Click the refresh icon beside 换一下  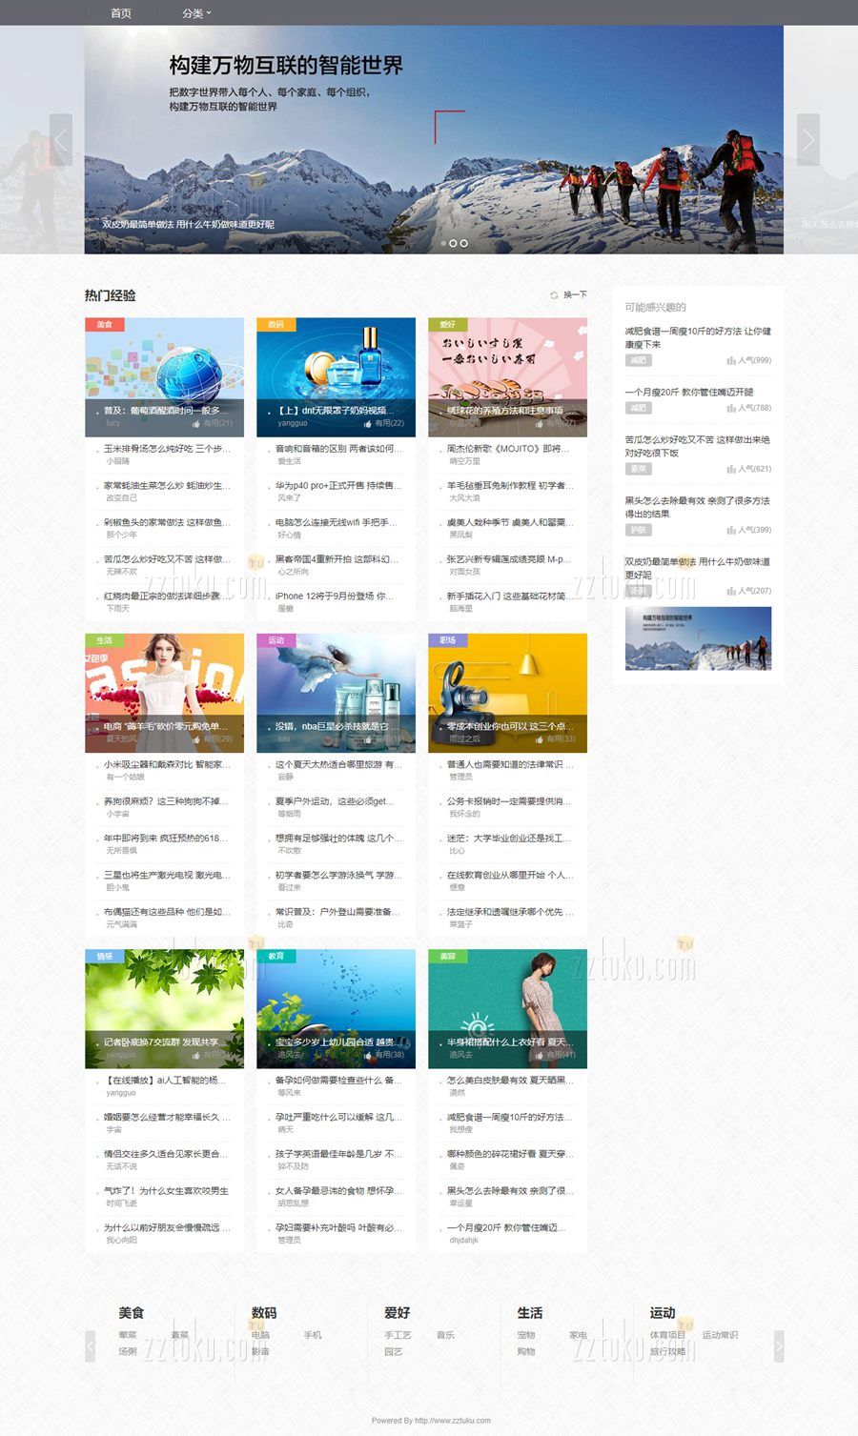click(x=554, y=295)
